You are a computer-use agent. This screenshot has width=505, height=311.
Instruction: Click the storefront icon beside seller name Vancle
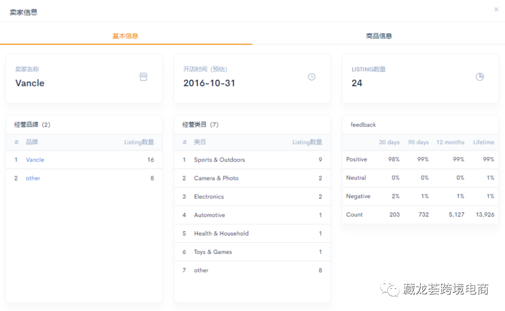(143, 77)
